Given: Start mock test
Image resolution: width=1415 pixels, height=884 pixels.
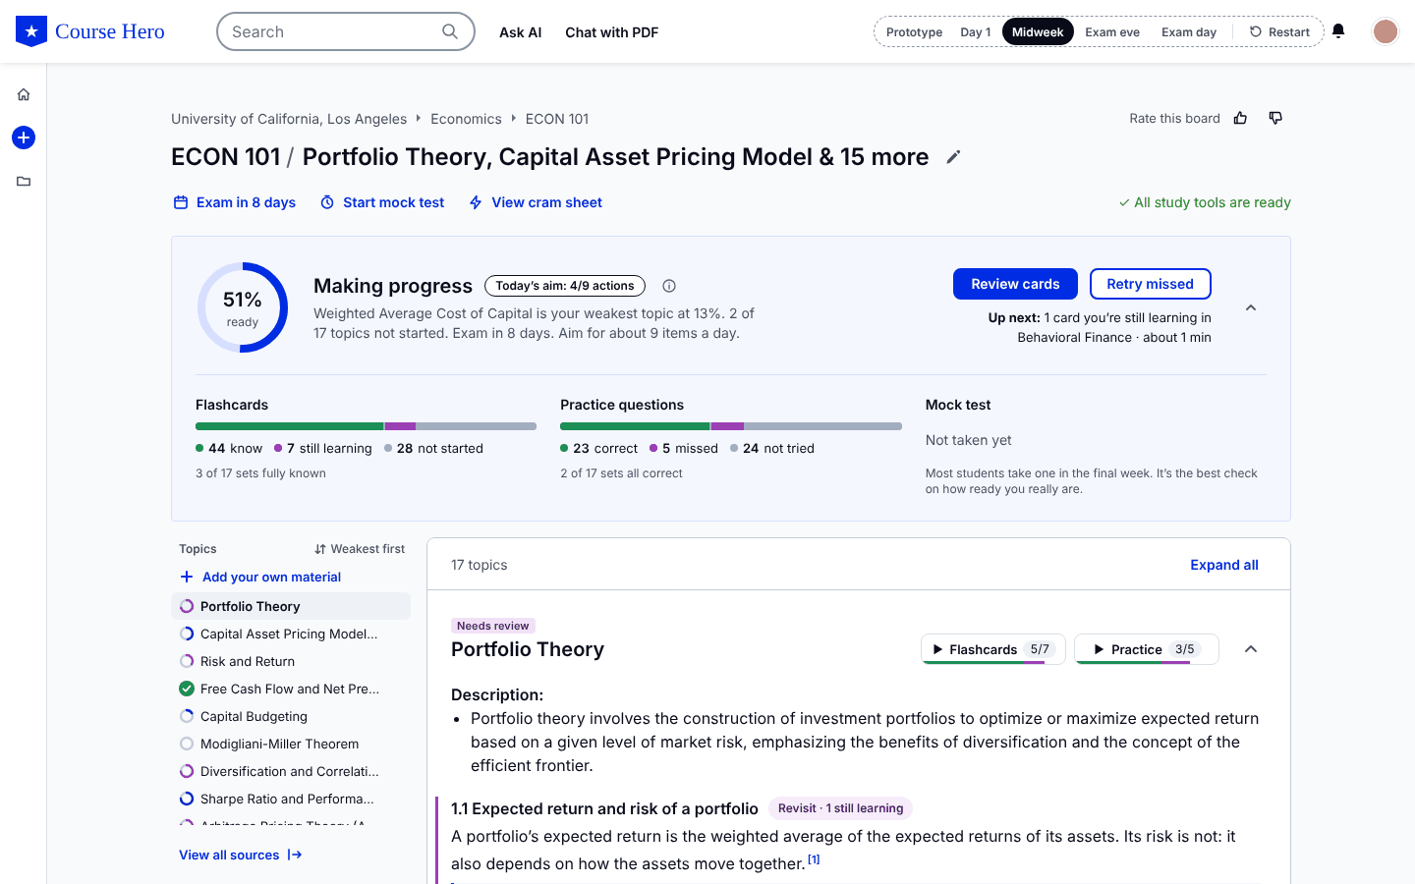Looking at the screenshot, I should coord(382,202).
